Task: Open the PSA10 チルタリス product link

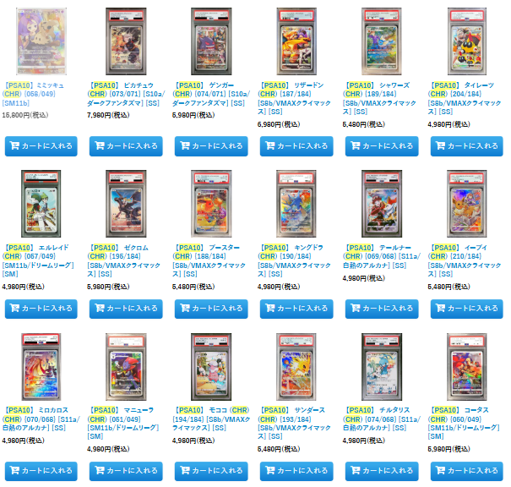Action: (x=382, y=419)
